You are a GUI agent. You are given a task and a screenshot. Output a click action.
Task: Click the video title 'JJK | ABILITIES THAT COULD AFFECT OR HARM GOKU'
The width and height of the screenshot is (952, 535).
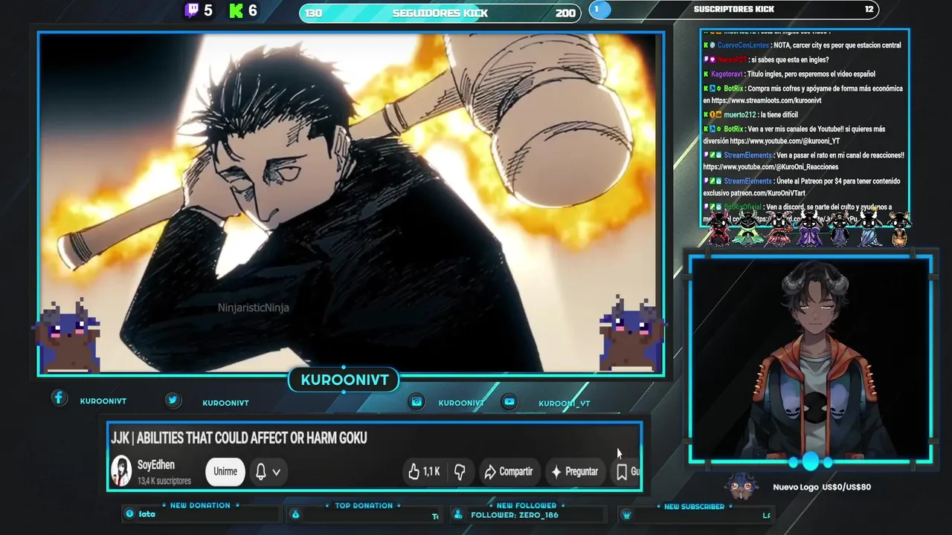[x=239, y=438]
